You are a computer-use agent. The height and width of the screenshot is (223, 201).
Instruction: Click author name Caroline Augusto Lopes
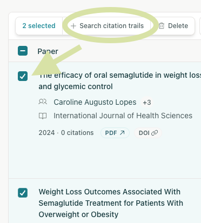tap(95, 102)
